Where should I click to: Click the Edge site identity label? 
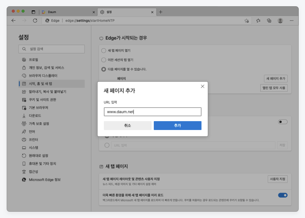click(x=52, y=21)
